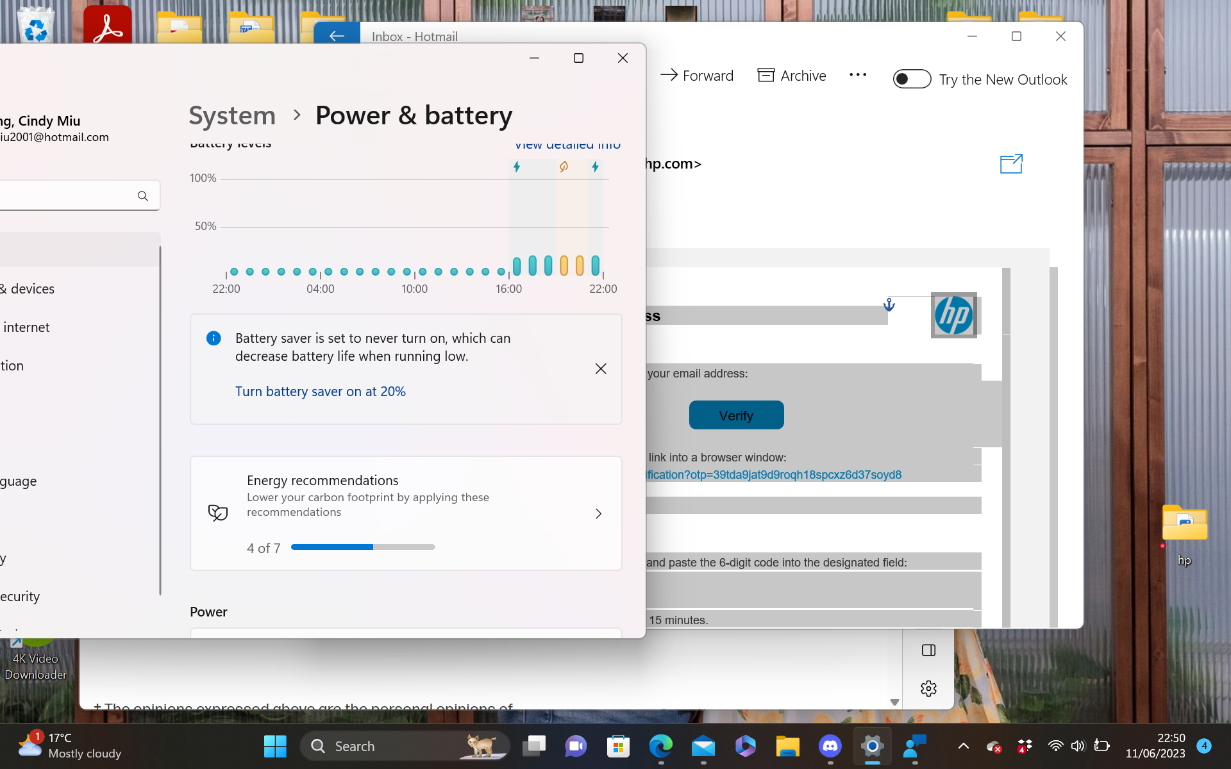
Task: Open the Recycle Bin desktop icon
Action: (x=35, y=24)
